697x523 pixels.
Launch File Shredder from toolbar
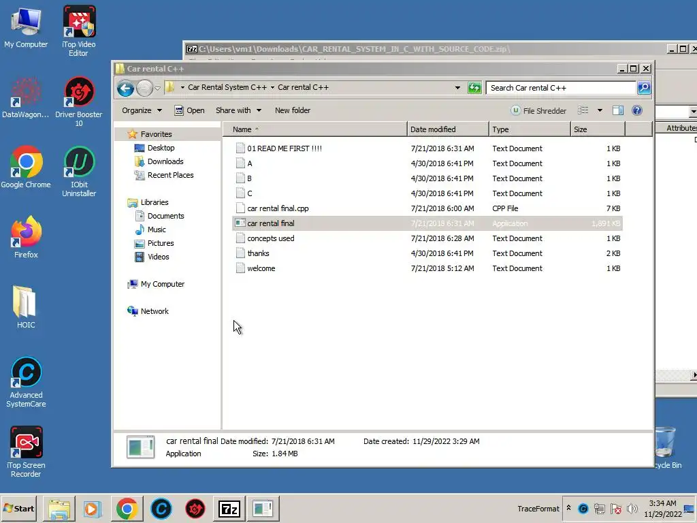tap(538, 111)
